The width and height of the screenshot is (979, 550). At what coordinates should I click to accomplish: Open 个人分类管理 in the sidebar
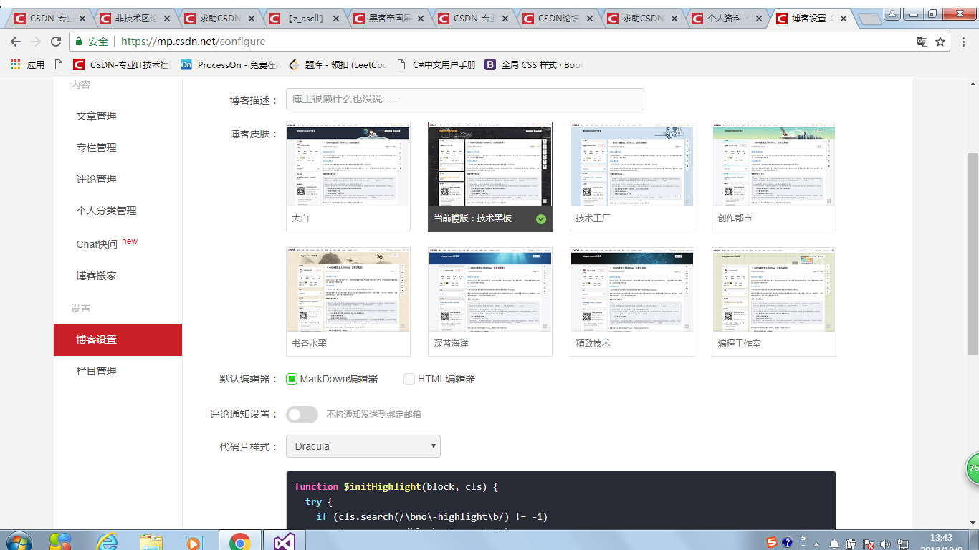pos(106,211)
